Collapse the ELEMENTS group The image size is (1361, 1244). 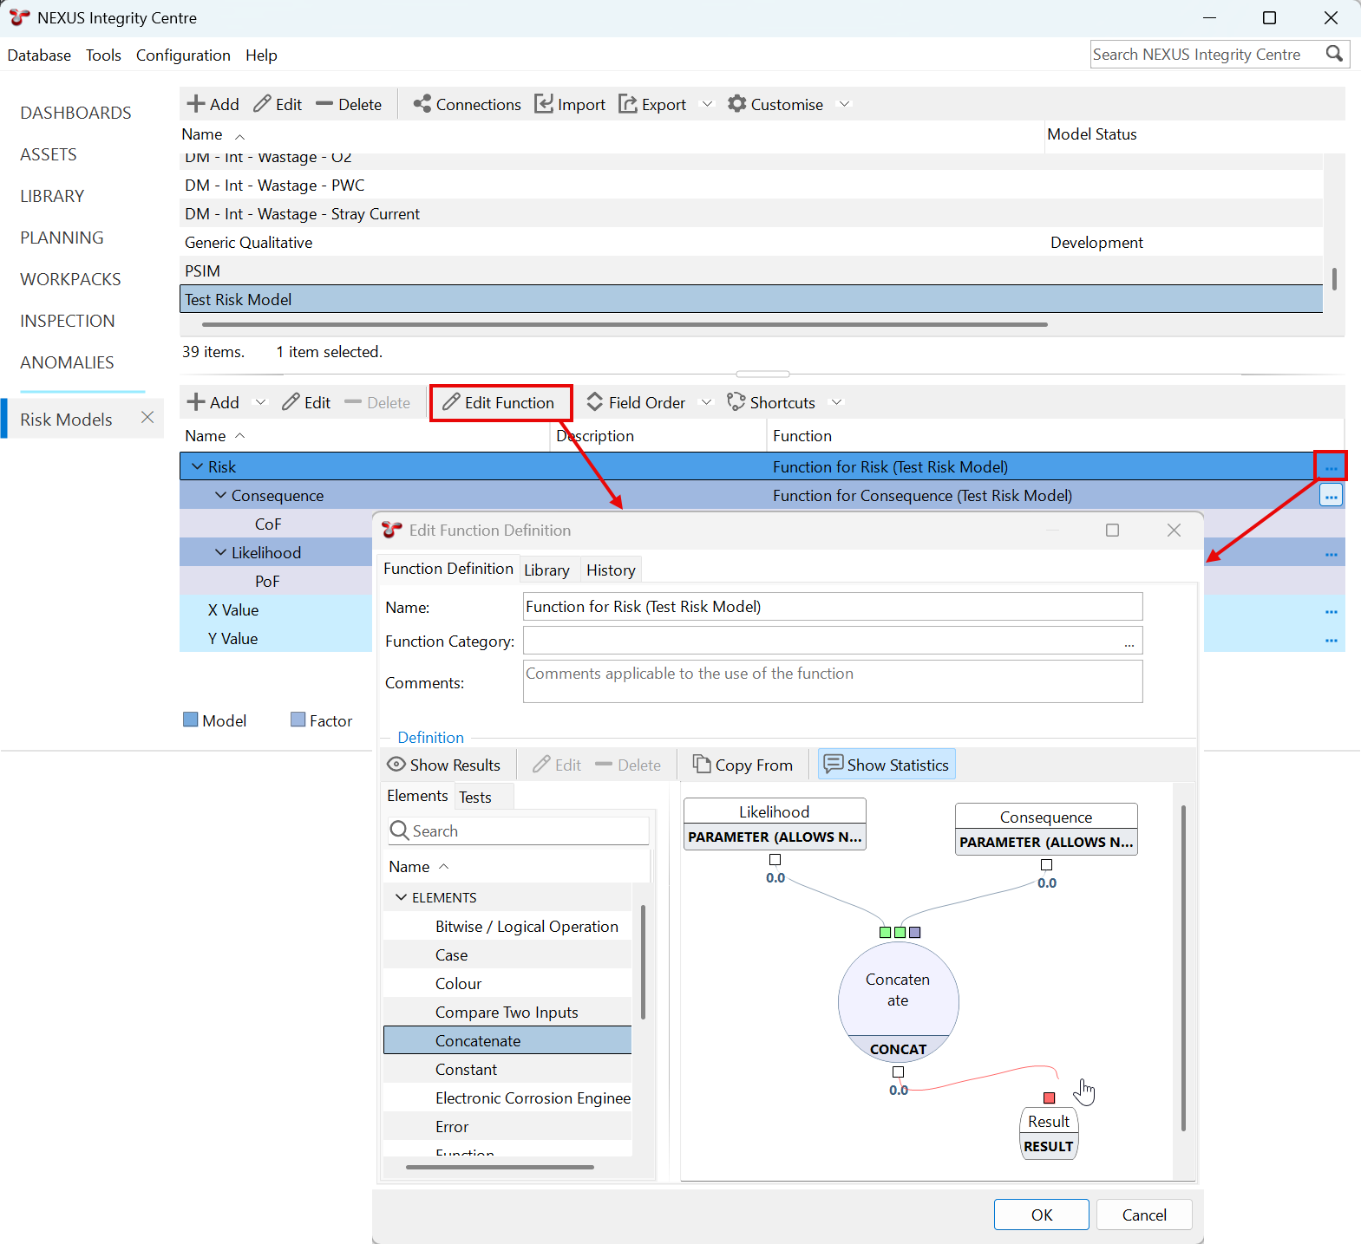coord(401,897)
